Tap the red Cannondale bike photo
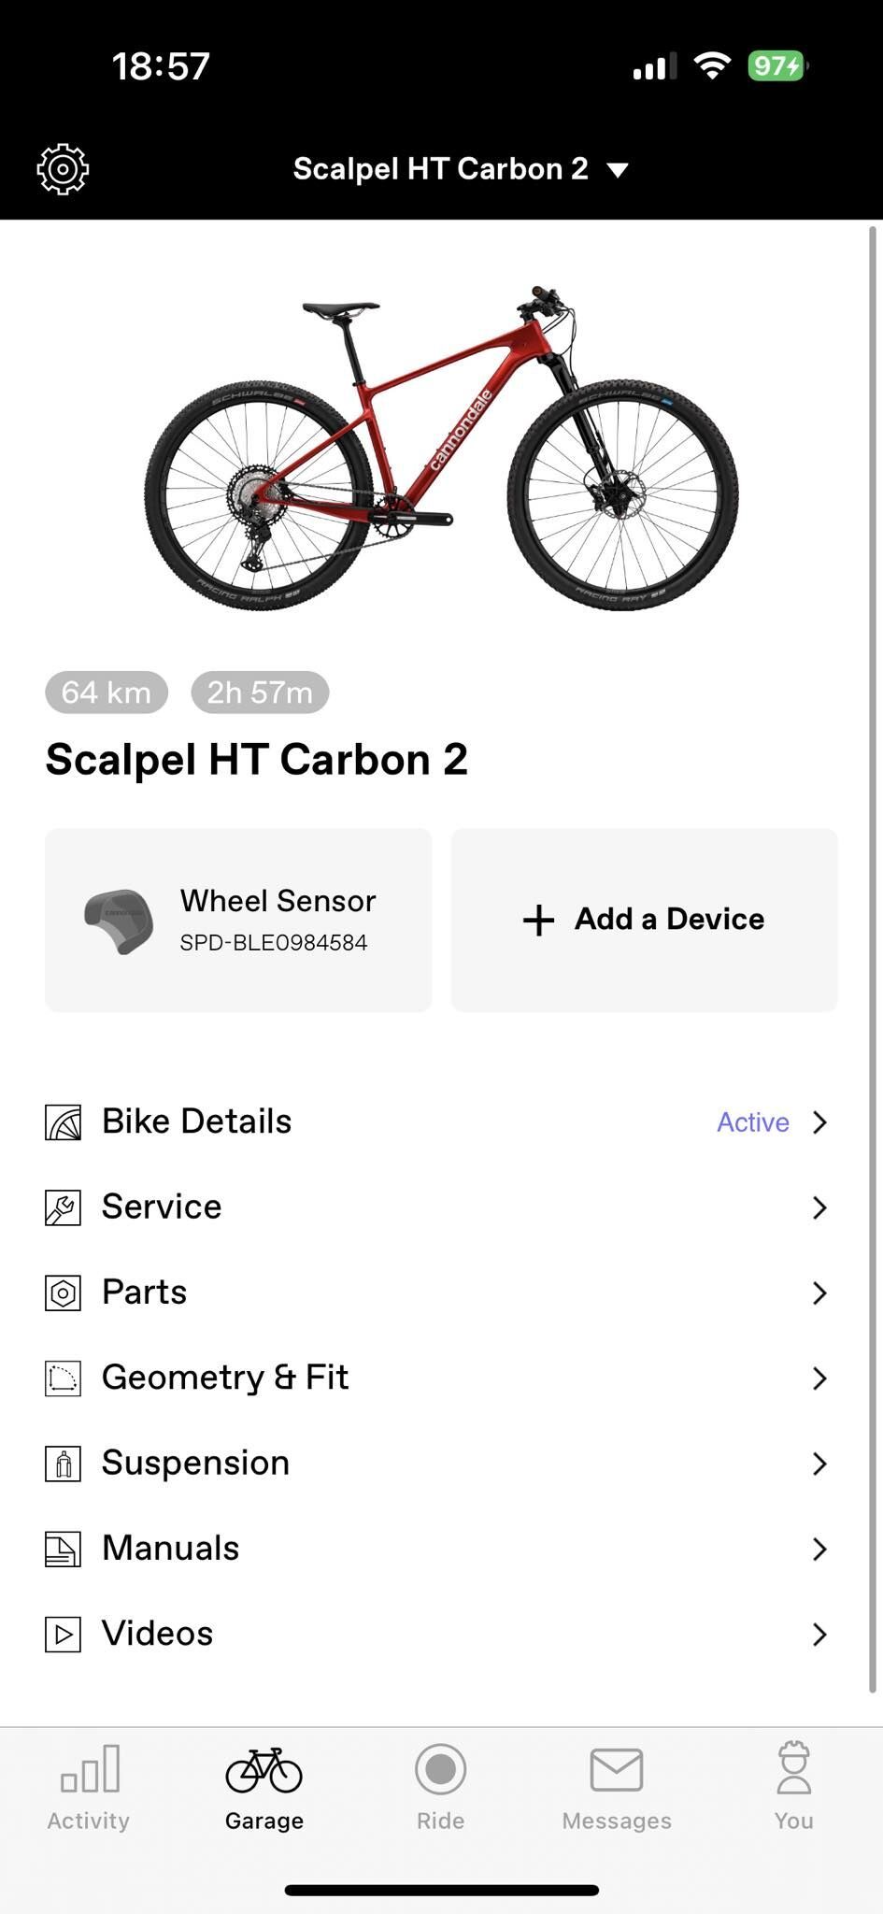This screenshot has width=883, height=1914. (x=441, y=449)
